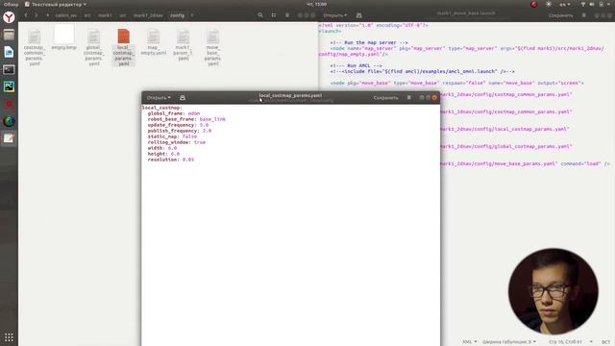This screenshot has height=346, width=615.
Task: Click the 'Run AMCL' comment in launch file
Action: pyautogui.click(x=356, y=66)
